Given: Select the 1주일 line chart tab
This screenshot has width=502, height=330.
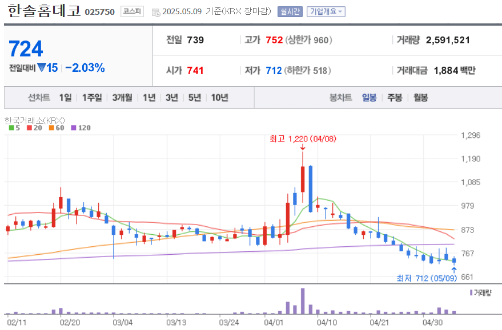Looking at the screenshot, I should point(92,97).
